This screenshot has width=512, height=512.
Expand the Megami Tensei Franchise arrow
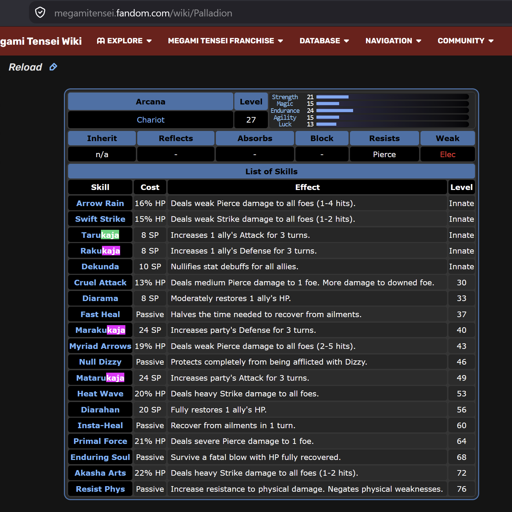tap(280, 41)
